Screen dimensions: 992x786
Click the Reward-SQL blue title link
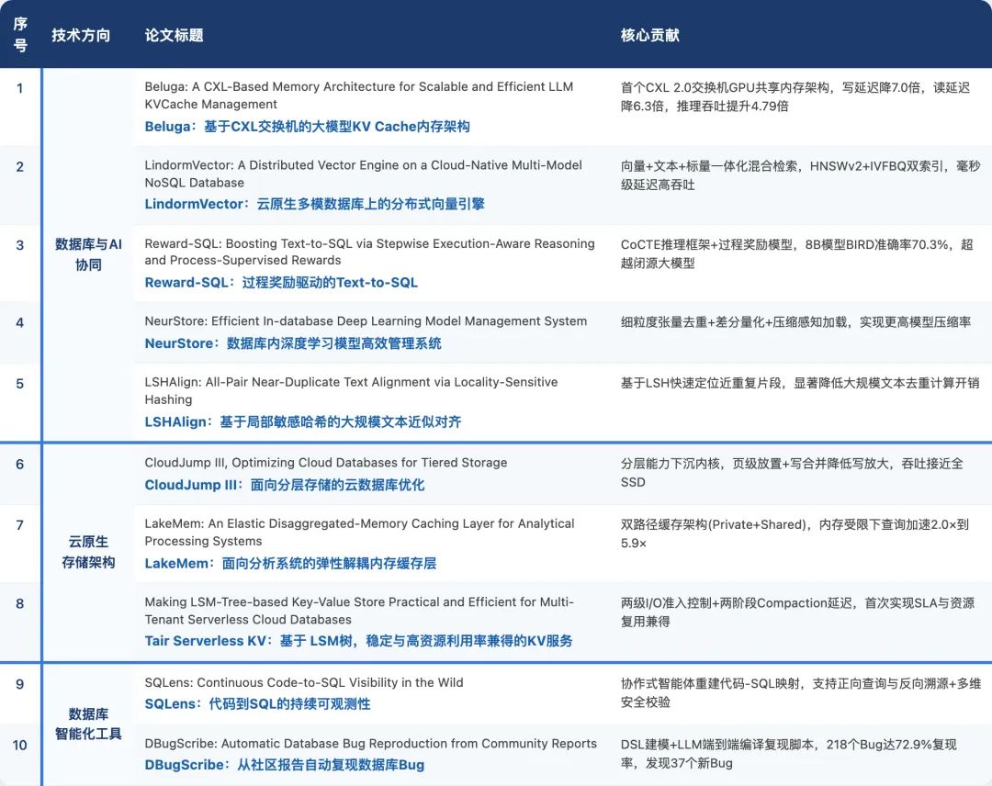(281, 283)
